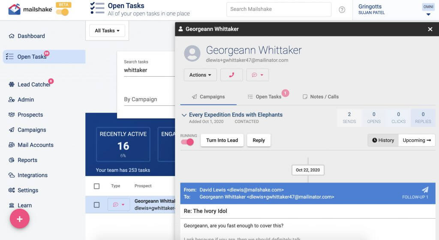Click the Dashboard home icon

point(12,36)
